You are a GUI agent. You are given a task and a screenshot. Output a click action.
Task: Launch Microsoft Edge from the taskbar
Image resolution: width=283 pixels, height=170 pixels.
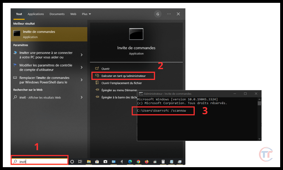130,162
